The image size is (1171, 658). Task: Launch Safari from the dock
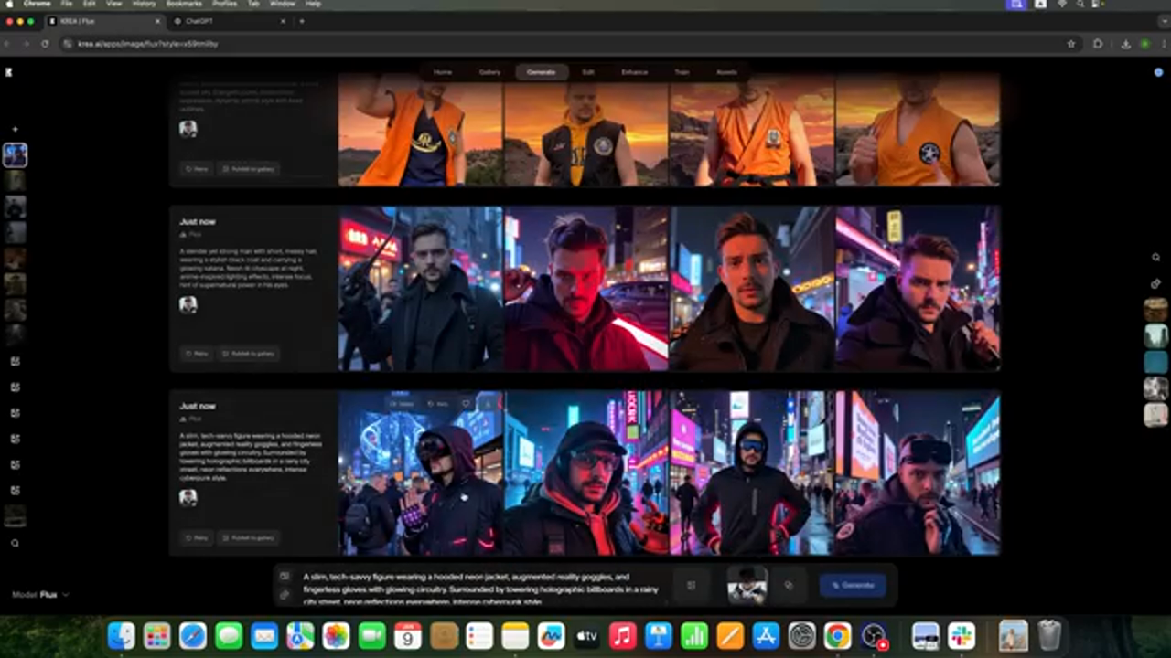pos(193,635)
